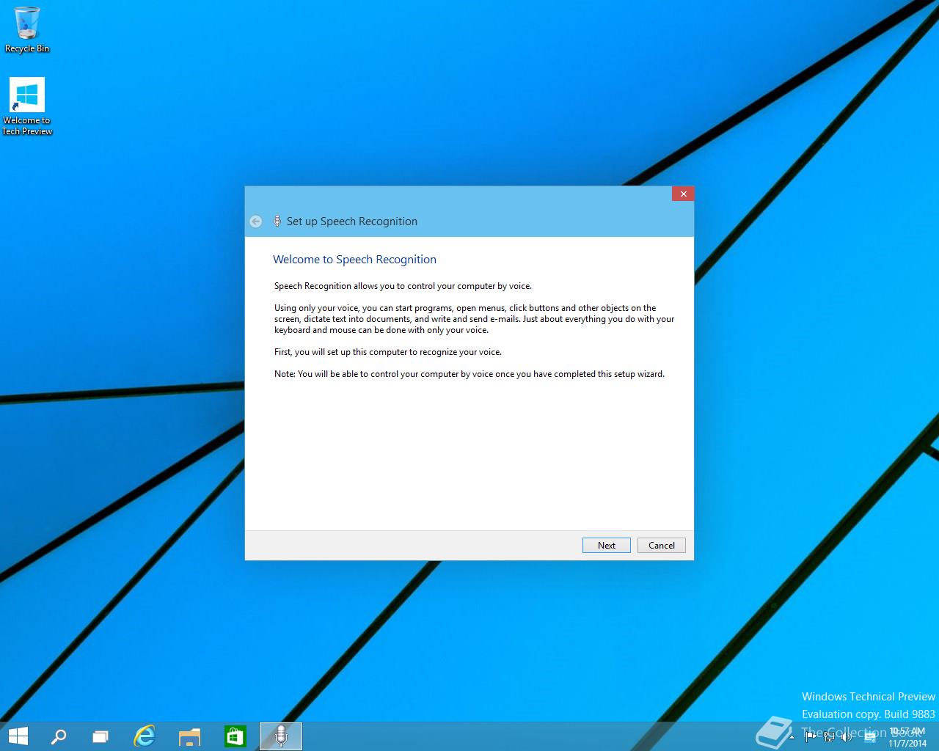This screenshot has height=751, width=939.
Task: Click the line 'Speech Recognition allows you to control'
Action: (403, 286)
